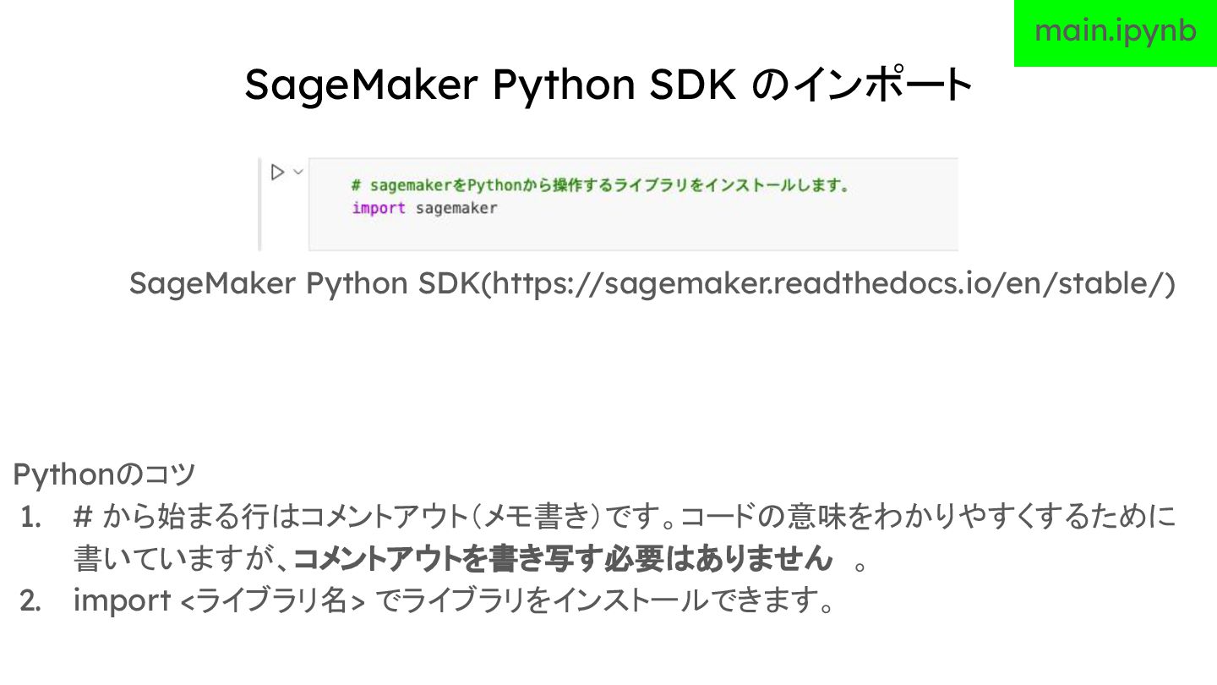Click list number 1. marker
This screenshot has height=685, width=1217.
[31, 517]
